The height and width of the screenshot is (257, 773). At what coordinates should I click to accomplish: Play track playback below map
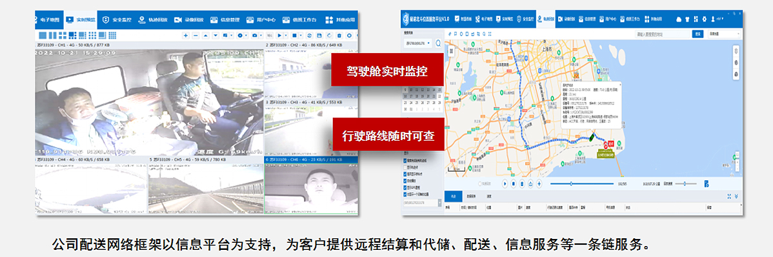(x=505, y=183)
